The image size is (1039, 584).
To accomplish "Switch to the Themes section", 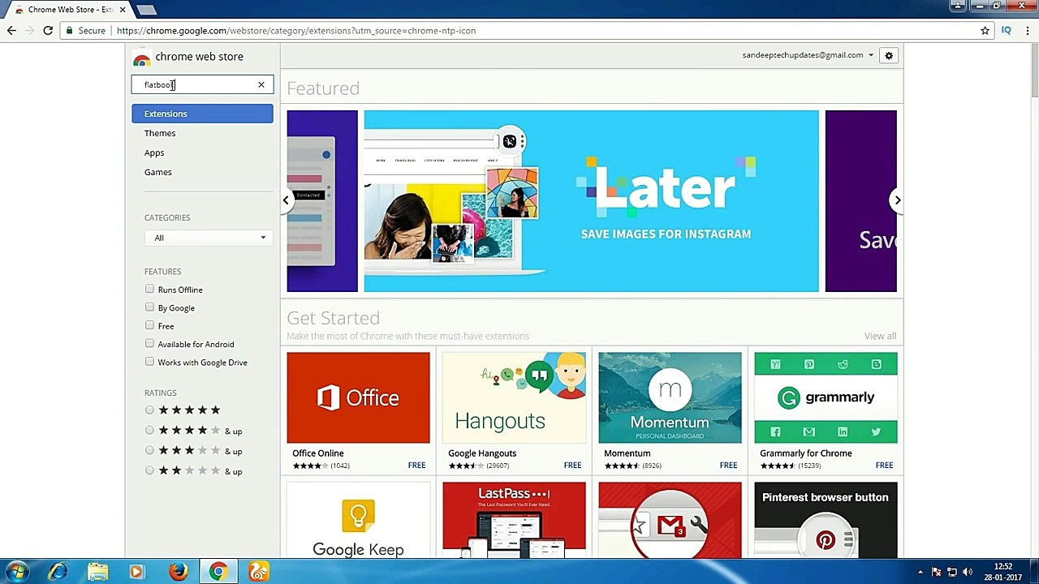I will click(x=160, y=133).
